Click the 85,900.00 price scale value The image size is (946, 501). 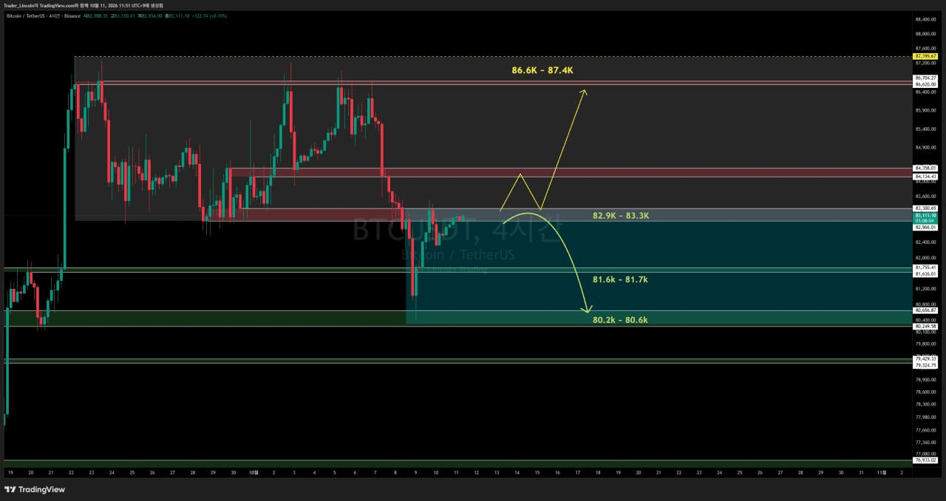tap(927, 111)
